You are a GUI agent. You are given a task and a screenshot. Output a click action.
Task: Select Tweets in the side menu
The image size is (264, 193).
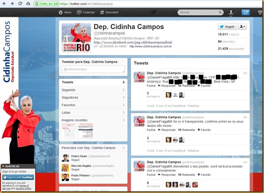(93, 82)
